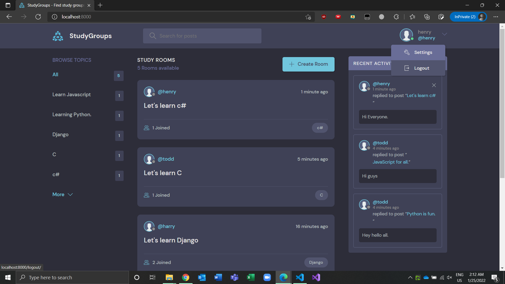Open browser extensions puzzle icon
This screenshot has height=284, width=505.
pos(396,17)
